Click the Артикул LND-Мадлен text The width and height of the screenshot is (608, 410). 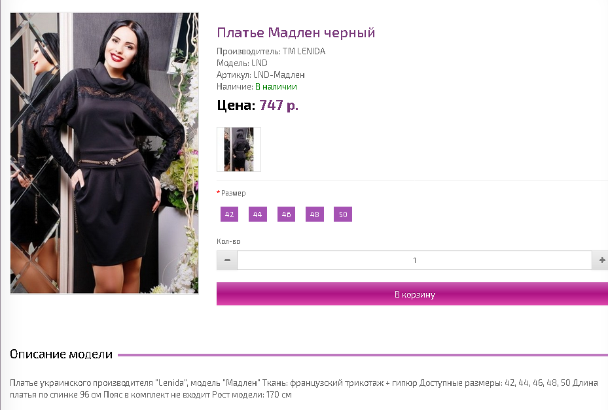click(x=260, y=75)
